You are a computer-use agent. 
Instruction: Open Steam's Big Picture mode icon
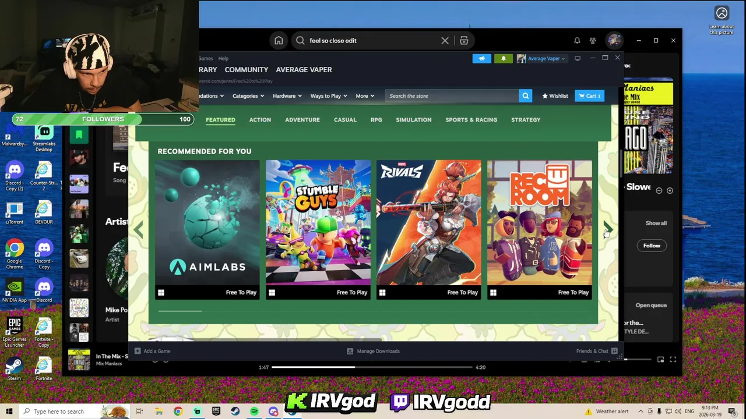(578, 58)
